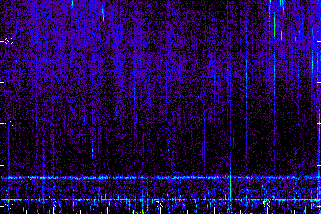Click the "20" vertical axis label
The height and width of the screenshot is (214, 321).
click(x=9, y=207)
